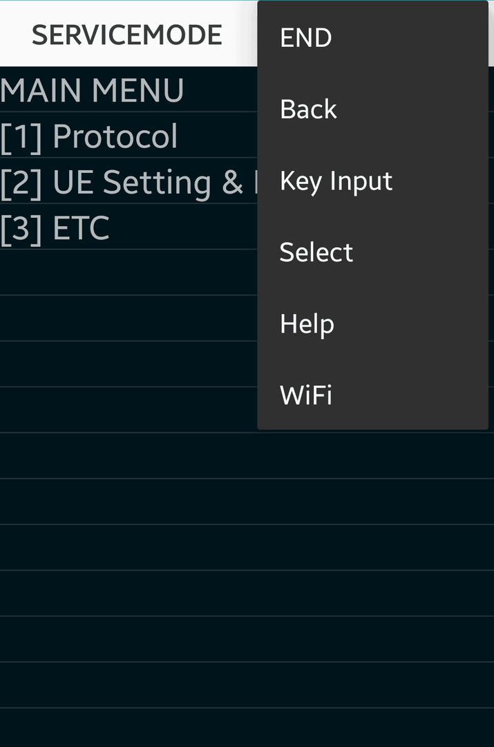Tap the empty row just below the popup menu

[x=247, y=456]
